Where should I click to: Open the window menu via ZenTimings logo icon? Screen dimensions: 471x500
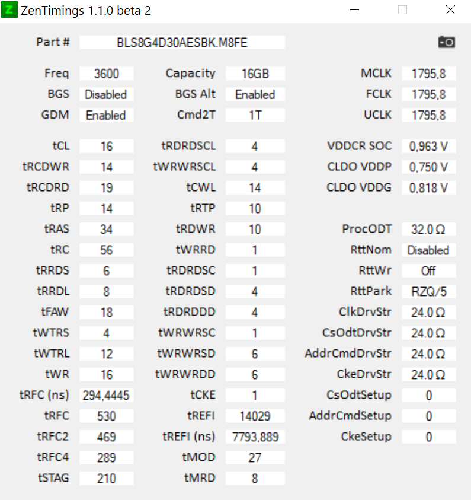[9, 10]
